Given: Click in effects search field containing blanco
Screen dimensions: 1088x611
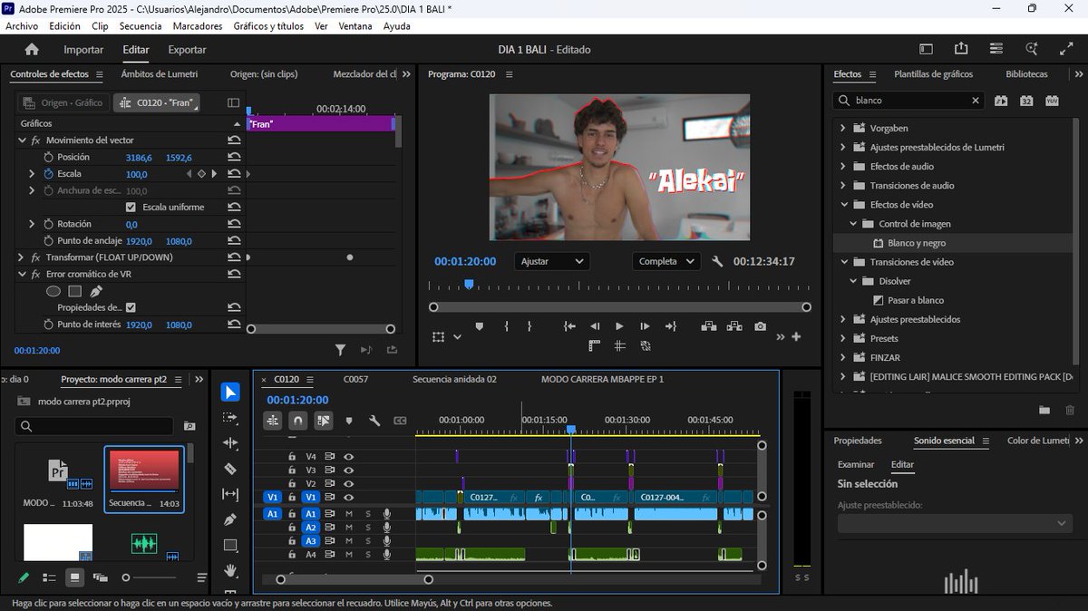Looking at the screenshot, I should pos(909,101).
